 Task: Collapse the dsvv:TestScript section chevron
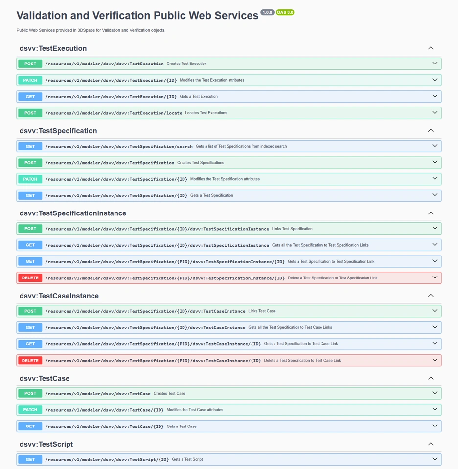point(431,444)
